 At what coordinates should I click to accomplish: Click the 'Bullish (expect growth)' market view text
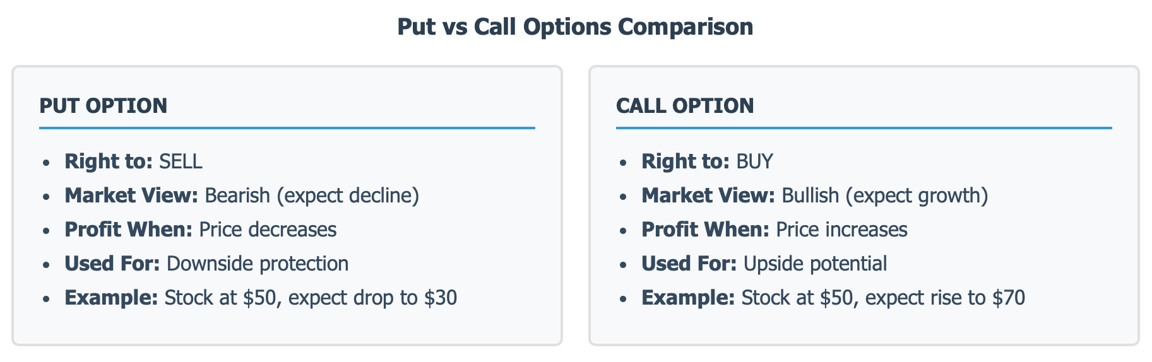point(884,196)
